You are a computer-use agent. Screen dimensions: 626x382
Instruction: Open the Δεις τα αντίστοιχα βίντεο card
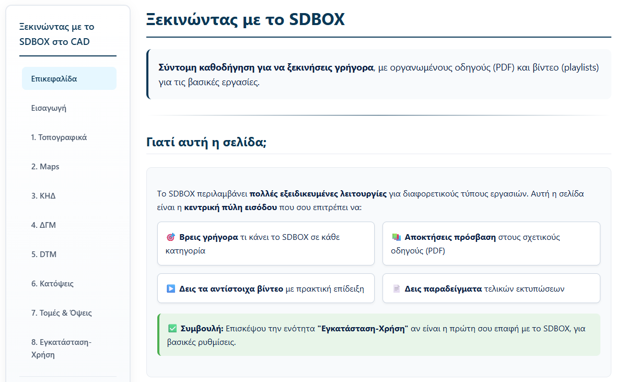click(265, 288)
